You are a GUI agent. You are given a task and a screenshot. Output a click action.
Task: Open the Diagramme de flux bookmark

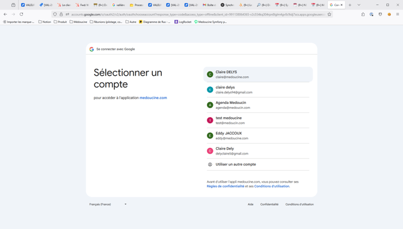pos(155,22)
